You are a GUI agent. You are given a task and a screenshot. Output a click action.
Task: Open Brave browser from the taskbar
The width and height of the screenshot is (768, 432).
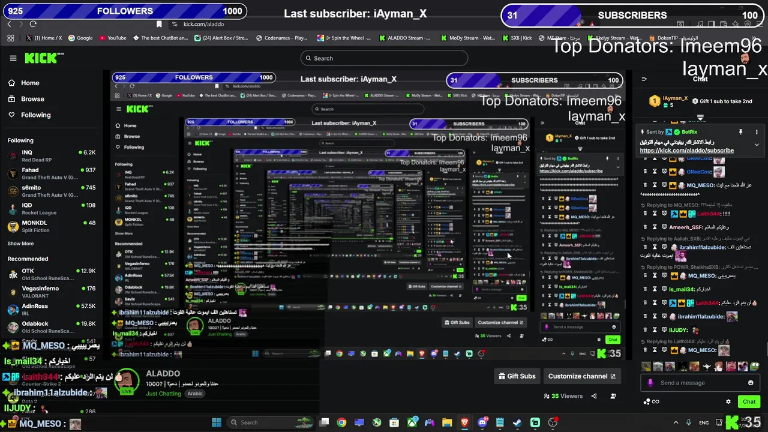(x=465, y=422)
